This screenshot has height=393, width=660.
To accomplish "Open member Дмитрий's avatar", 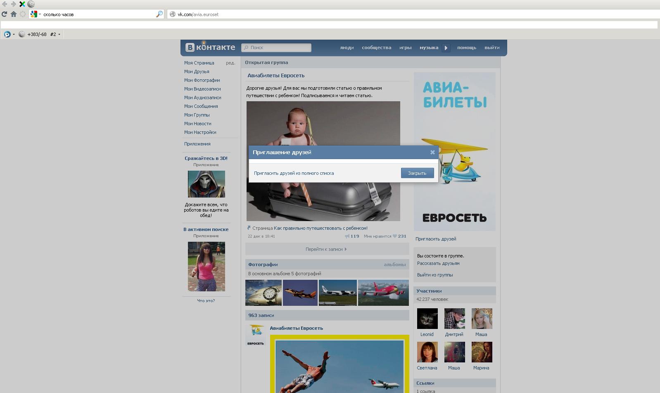I will [x=455, y=319].
